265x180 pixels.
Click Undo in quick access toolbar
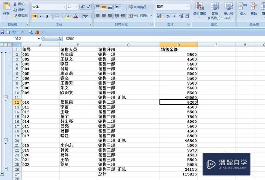pyautogui.click(x=14, y=32)
